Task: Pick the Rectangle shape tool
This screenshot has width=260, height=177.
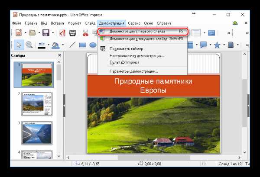Action: click(x=83, y=45)
